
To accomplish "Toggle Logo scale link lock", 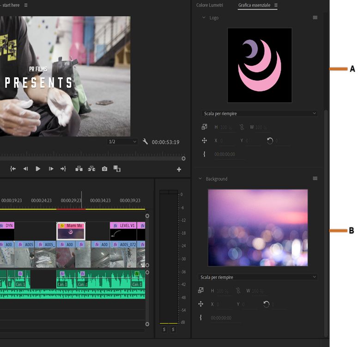I will (x=242, y=127).
